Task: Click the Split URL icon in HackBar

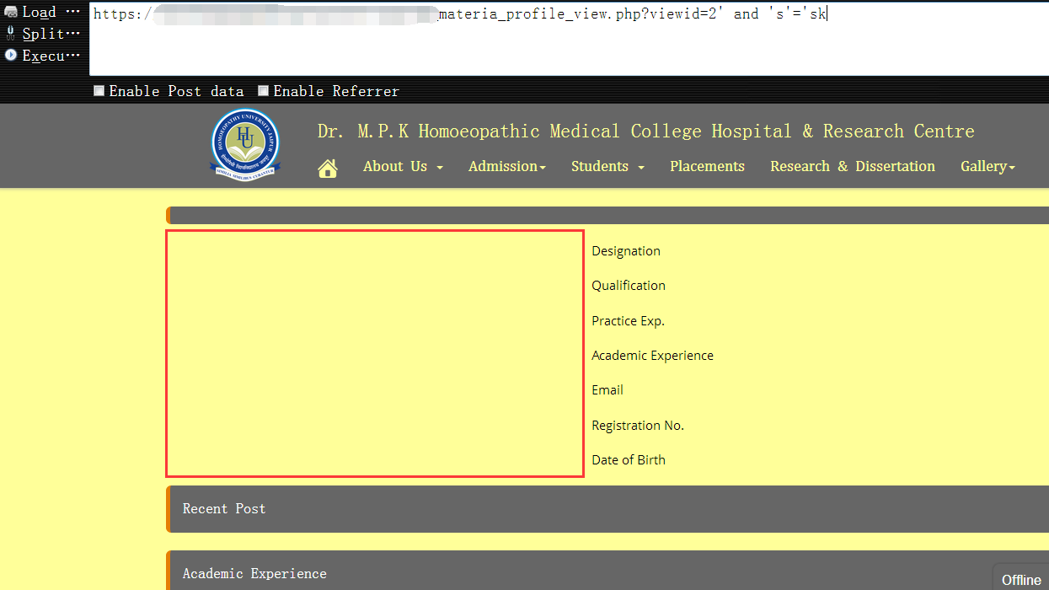Action: coord(12,34)
